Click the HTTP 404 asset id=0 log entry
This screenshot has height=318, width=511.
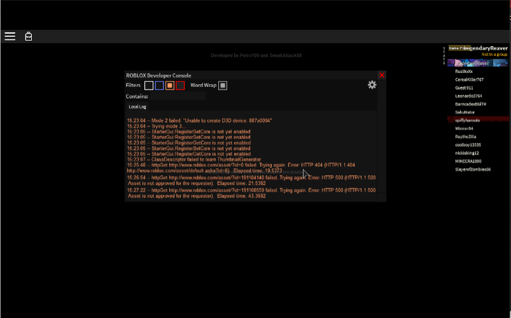pyautogui.click(x=241, y=168)
